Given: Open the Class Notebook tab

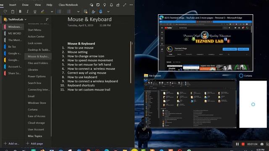Looking at the screenshot, I should point(68,5).
